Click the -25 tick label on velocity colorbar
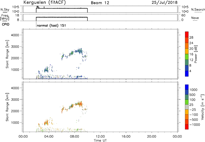 (x=193, y=109)
